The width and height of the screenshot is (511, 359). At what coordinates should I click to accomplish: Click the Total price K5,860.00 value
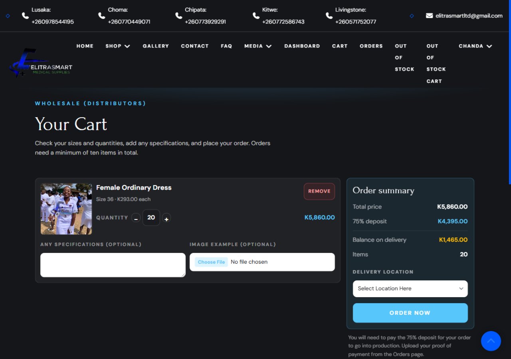tap(452, 207)
